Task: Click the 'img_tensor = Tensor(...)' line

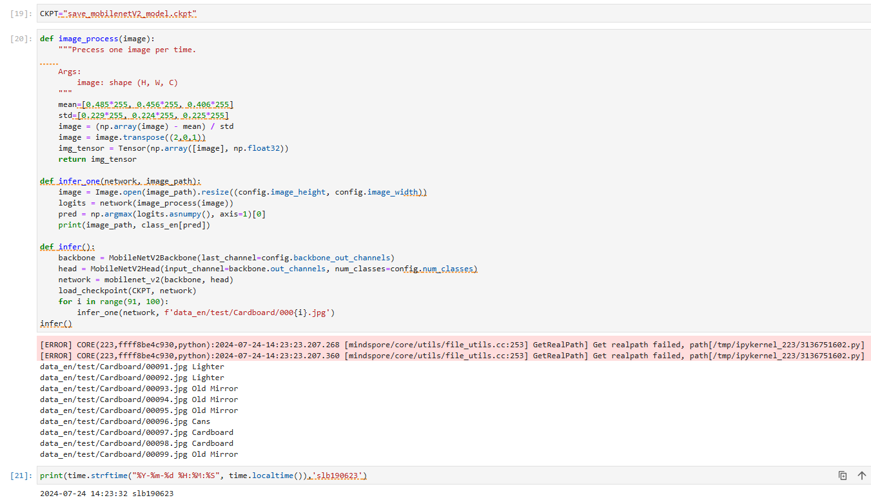Action: (173, 148)
